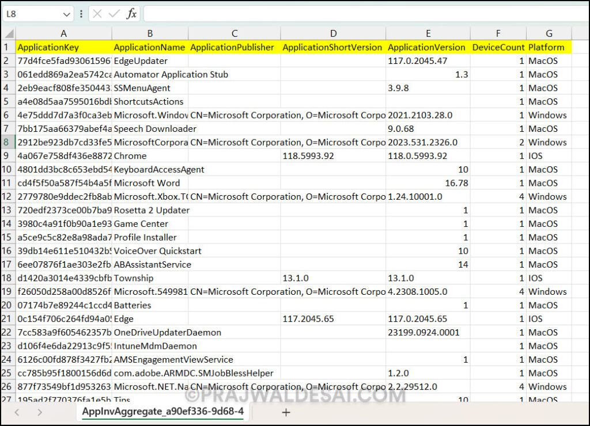Select row 8 header
The width and height of the screenshot is (590, 426).
coord(8,143)
